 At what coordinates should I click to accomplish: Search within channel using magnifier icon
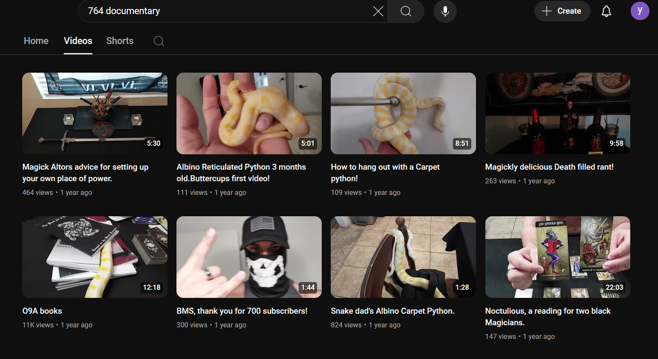(x=159, y=41)
